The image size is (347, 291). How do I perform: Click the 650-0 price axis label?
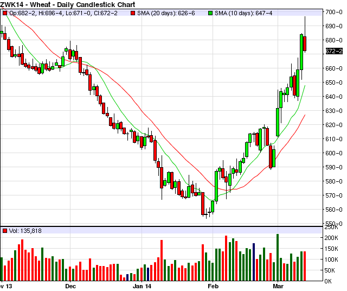tap(334, 83)
